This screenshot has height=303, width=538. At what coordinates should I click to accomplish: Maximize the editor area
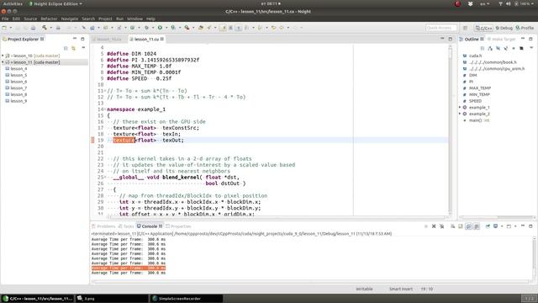451,39
